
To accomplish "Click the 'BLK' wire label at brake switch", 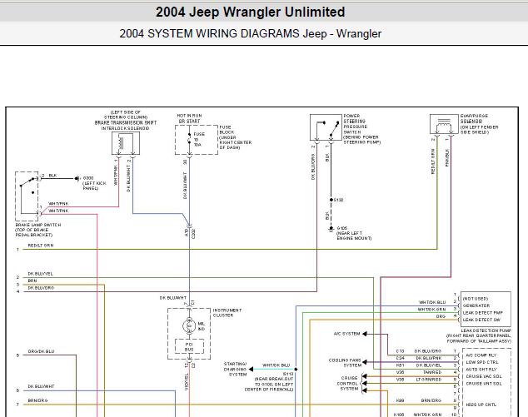I will click(52, 176).
